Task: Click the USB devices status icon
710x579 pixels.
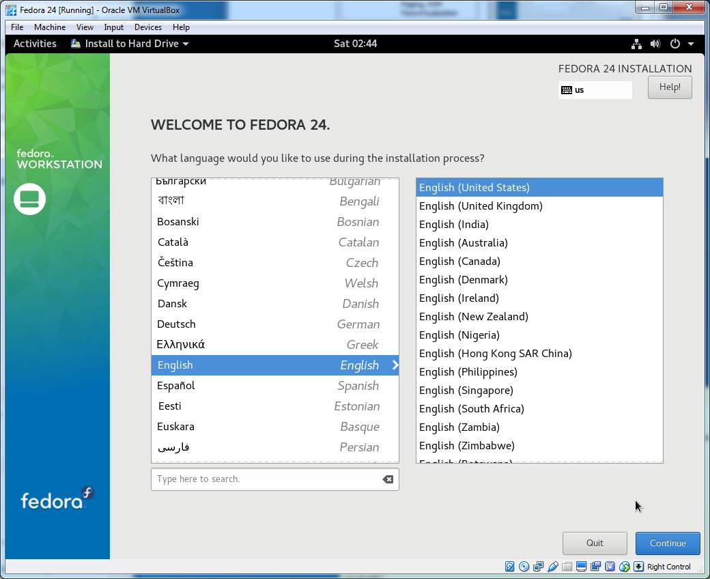Action: [552, 566]
